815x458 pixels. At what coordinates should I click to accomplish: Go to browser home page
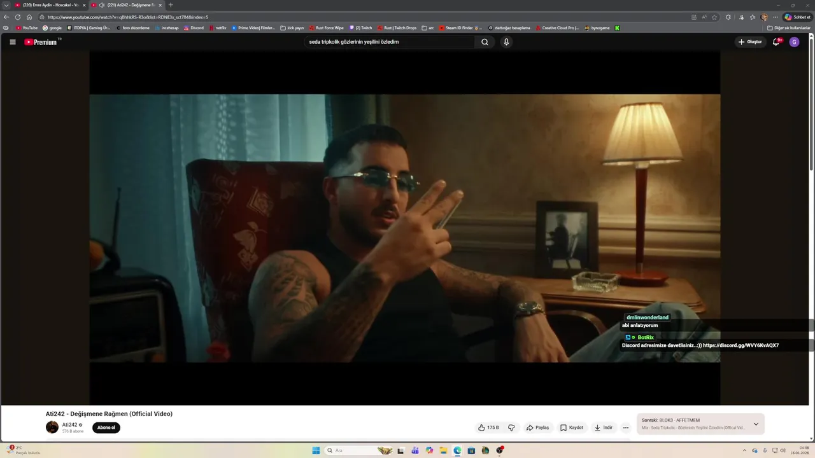[29, 17]
